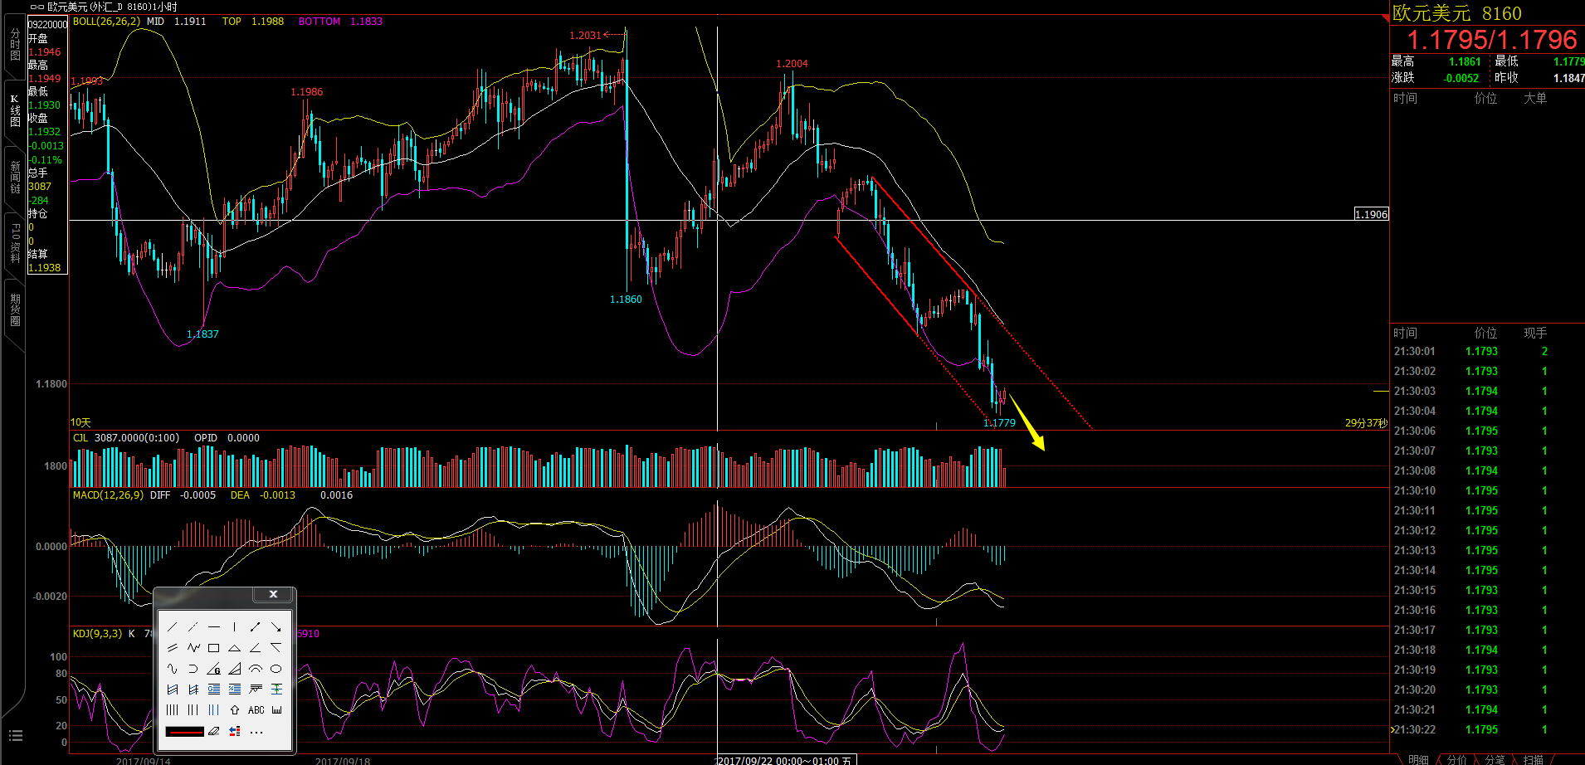Switch to the K线图 side tab

click(15, 110)
